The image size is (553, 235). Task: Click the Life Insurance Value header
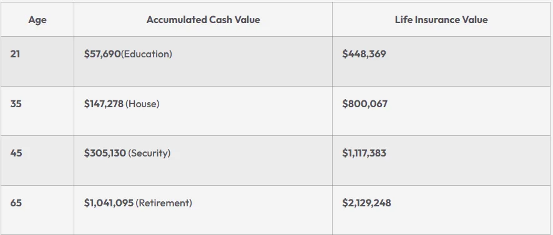click(441, 20)
